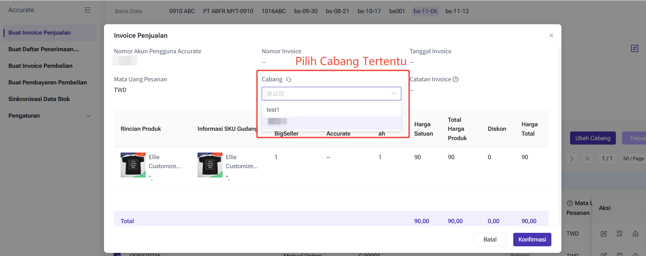
Task: Choose test1 from the Cabang list
Action: (x=273, y=110)
